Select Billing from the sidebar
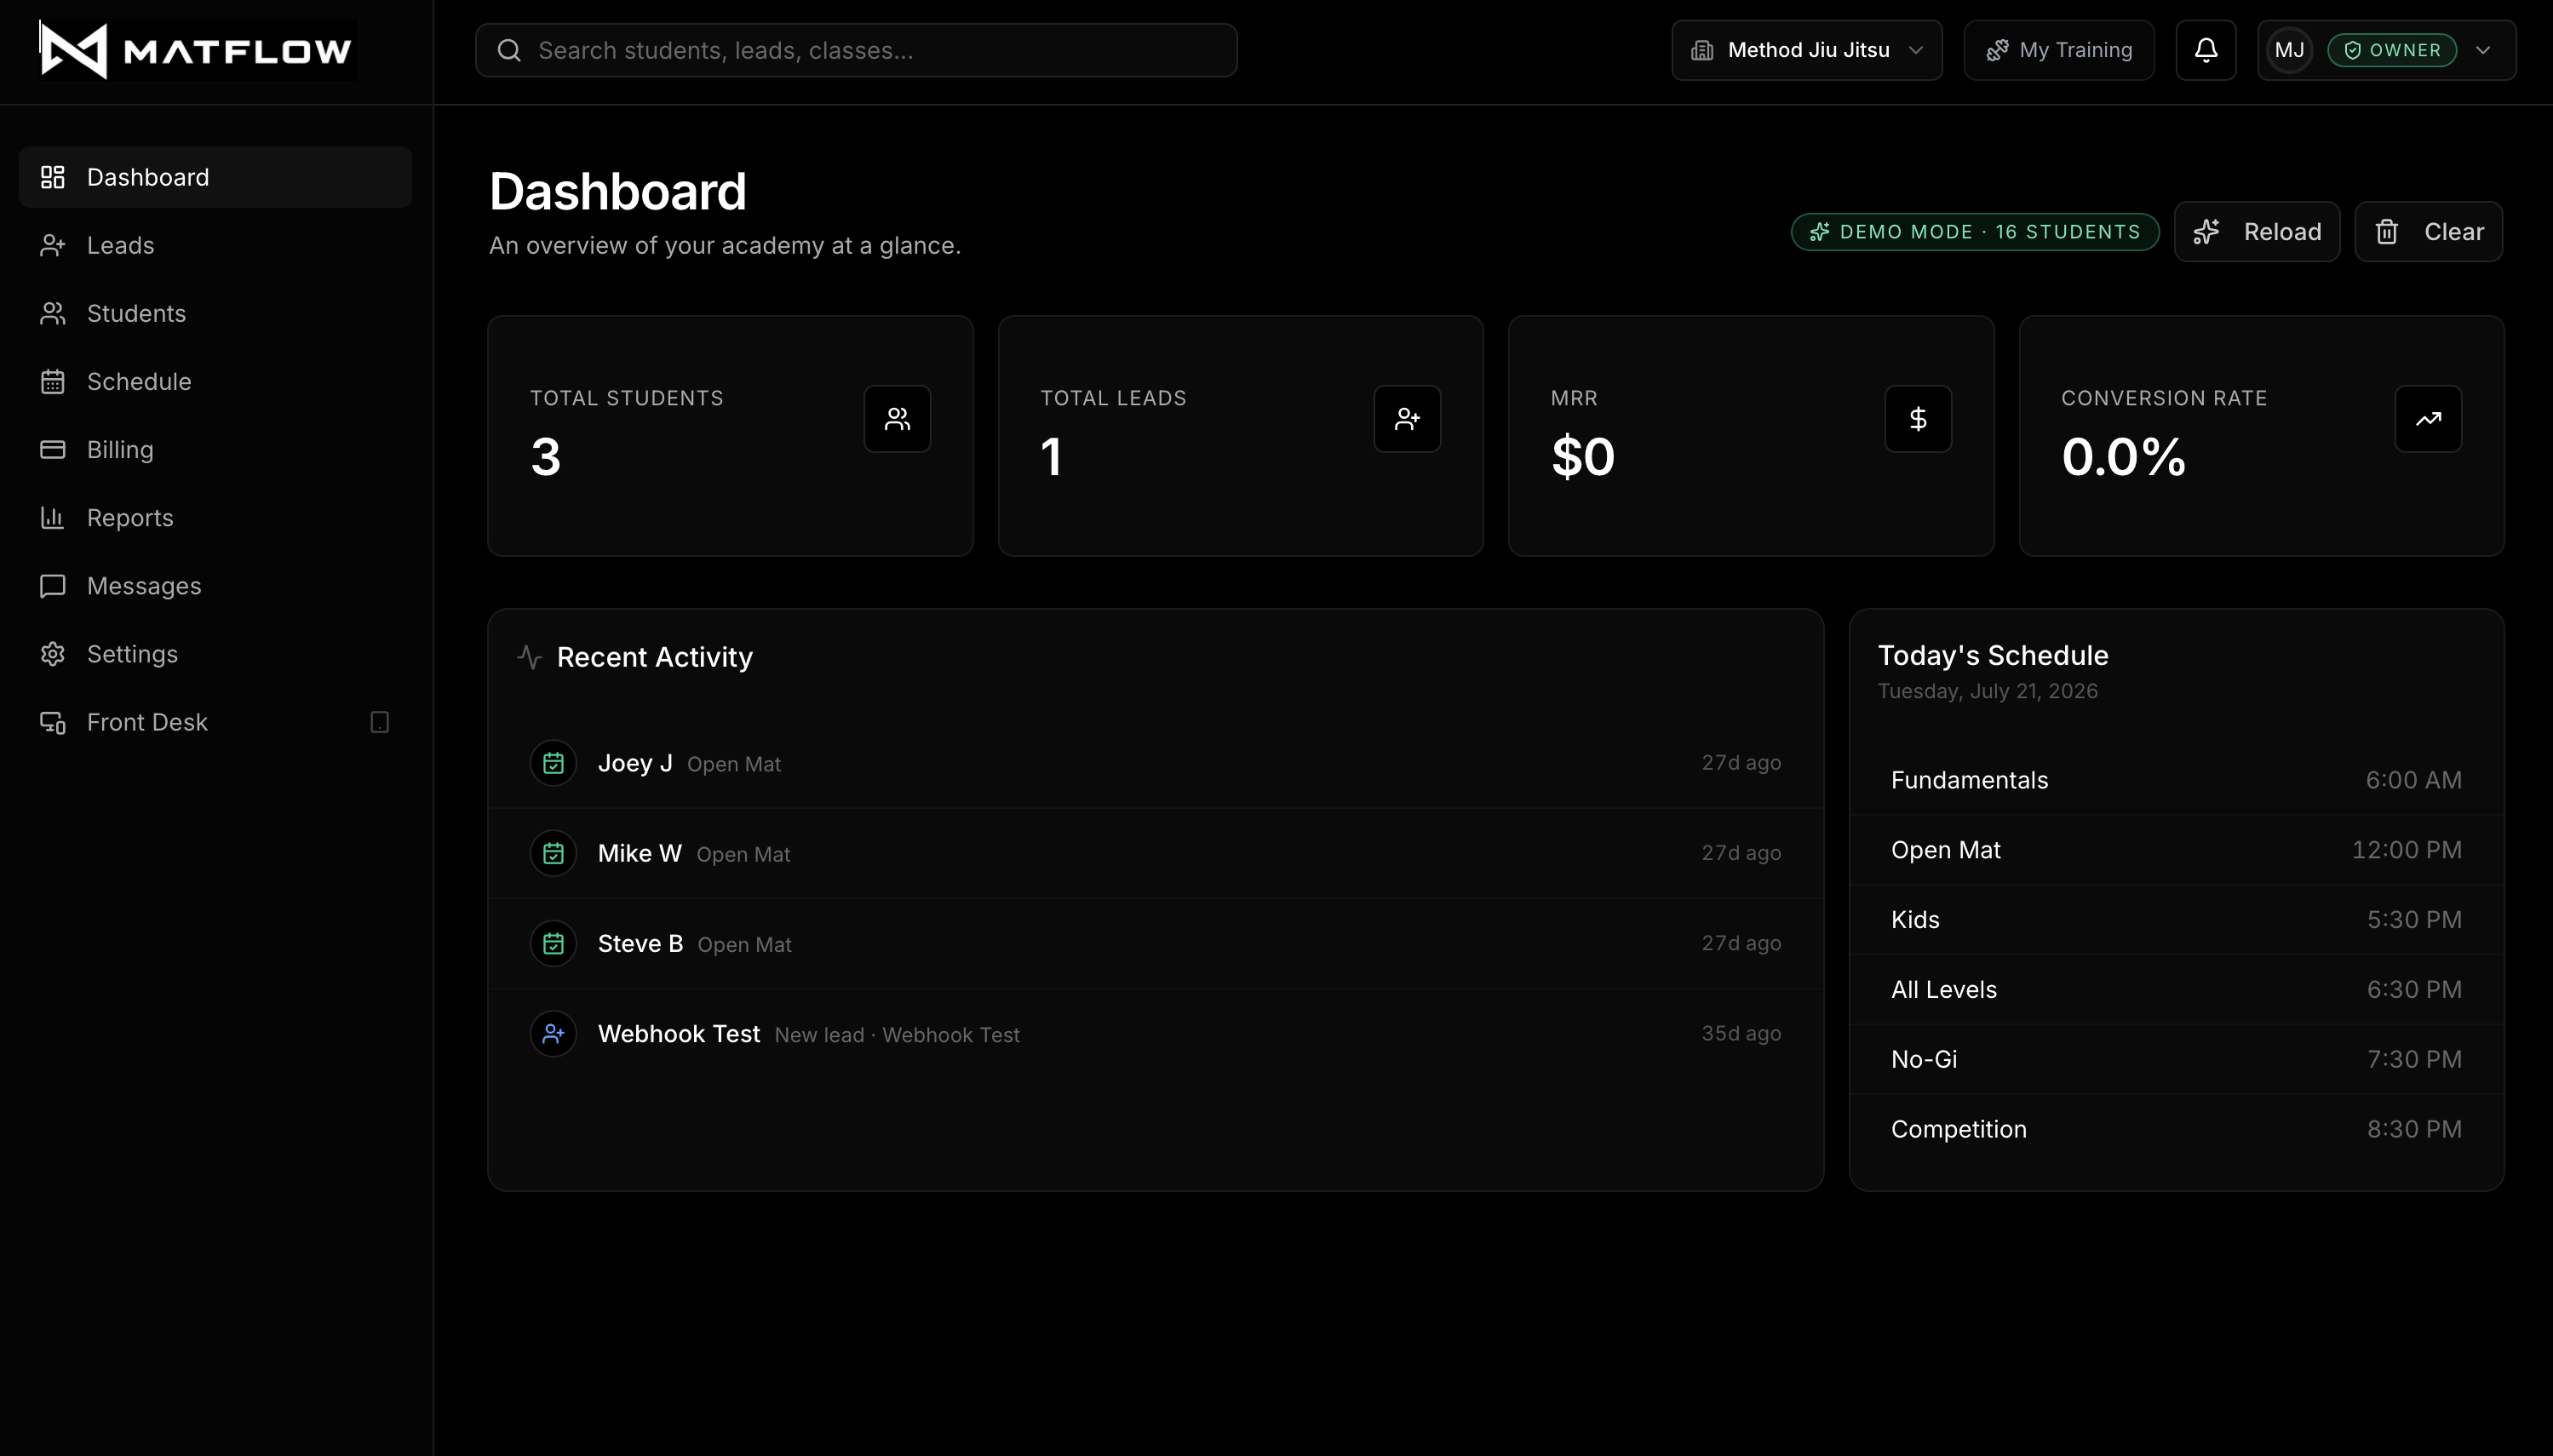Viewport: 2553px width, 1456px height. click(x=215, y=449)
